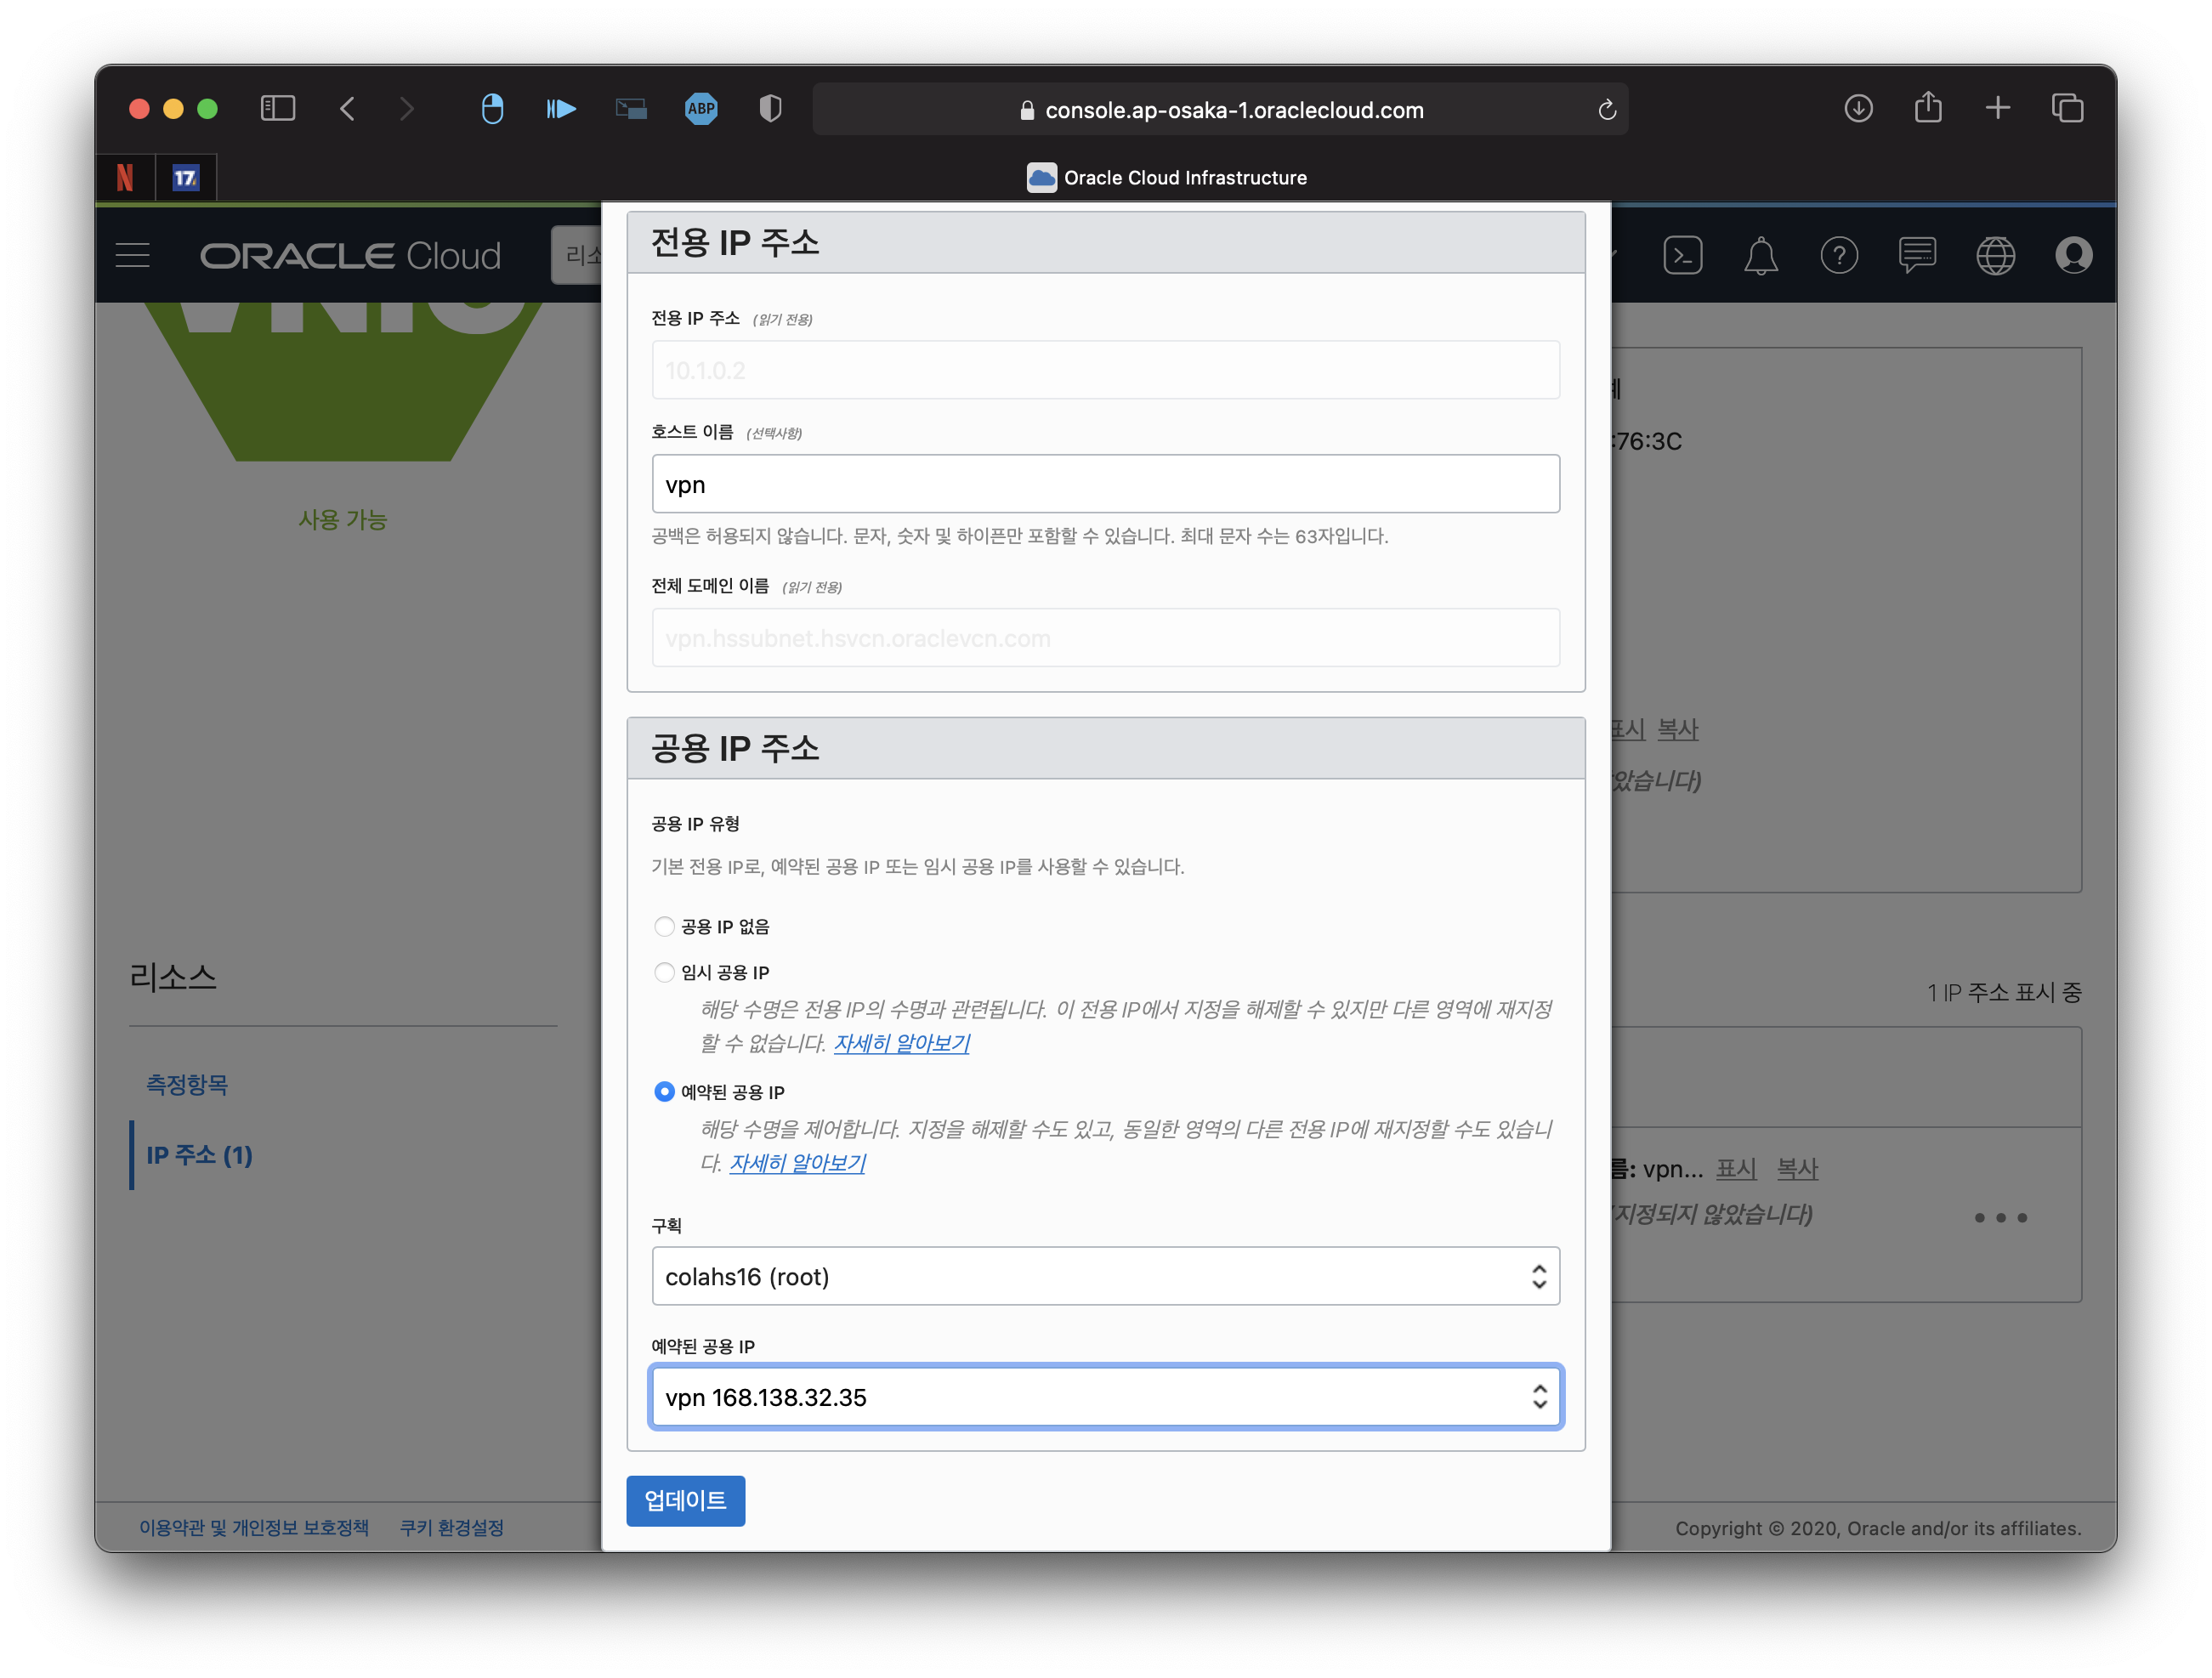Image resolution: width=2212 pixels, height=1678 pixels.
Task: Select 'IP 주소 (1)' in the resources list
Action: pyautogui.click(x=199, y=1155)
